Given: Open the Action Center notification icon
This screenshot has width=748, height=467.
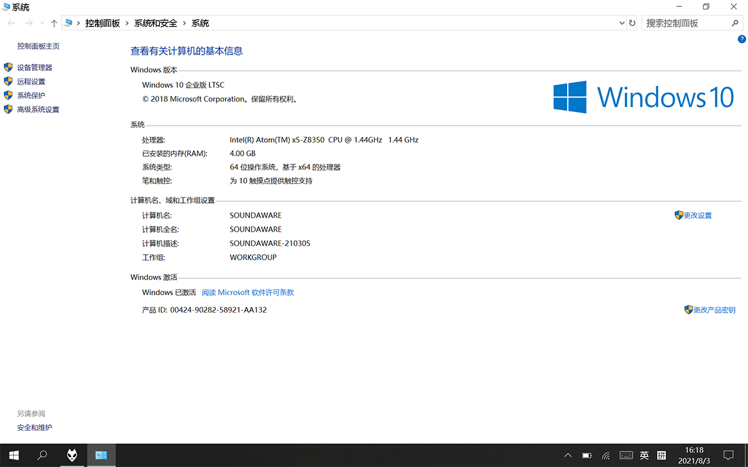Looking at the screenshot, I should [728, 455].
